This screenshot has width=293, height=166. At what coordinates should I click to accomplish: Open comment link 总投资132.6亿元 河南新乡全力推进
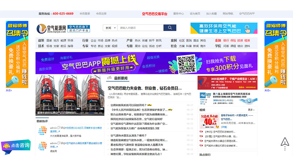(x=76, y=130)
